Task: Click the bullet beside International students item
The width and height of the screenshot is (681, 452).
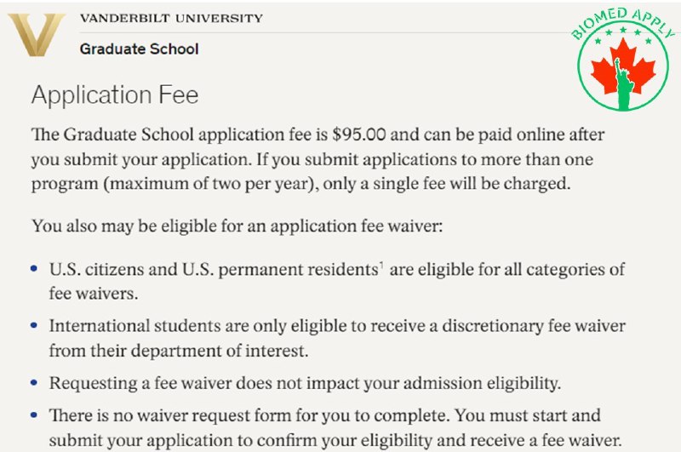Action: 34,326
